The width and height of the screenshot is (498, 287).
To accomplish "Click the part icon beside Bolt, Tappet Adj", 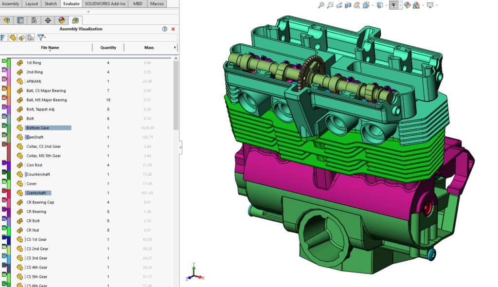I will click(x=19, y=109).
